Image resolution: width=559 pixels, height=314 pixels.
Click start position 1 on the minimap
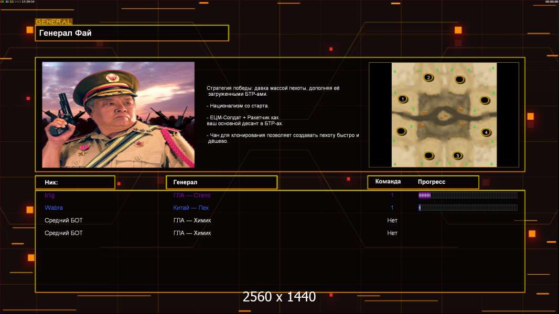[403, 98]
